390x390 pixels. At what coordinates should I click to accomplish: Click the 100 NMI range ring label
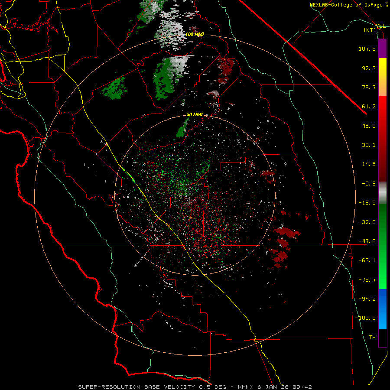195,34
